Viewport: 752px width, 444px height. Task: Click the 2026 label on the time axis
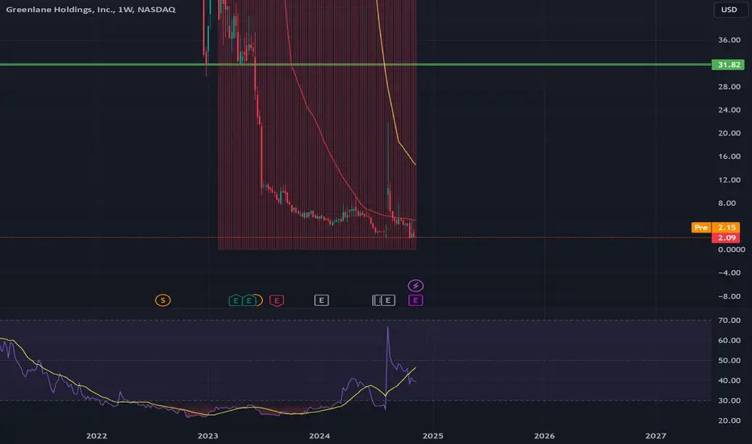click(545, 436)
